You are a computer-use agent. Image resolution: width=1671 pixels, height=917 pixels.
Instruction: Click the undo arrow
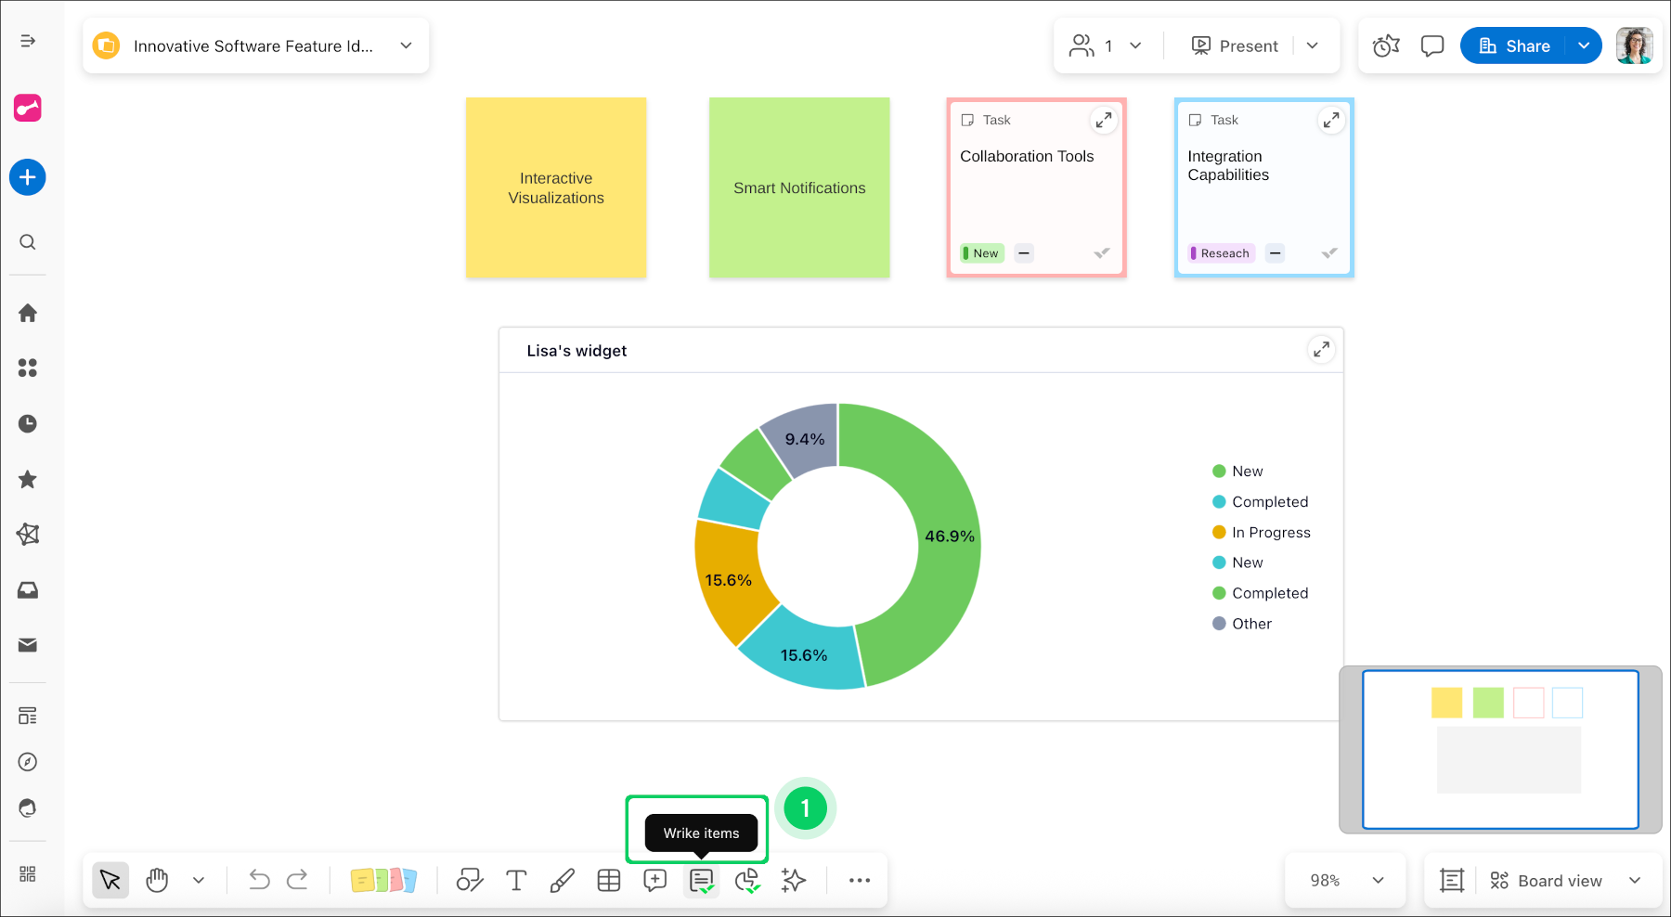[259, 881]
